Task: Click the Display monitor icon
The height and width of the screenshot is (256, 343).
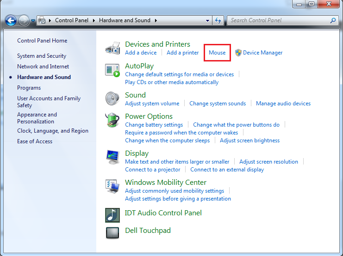Action: (113, 158)
